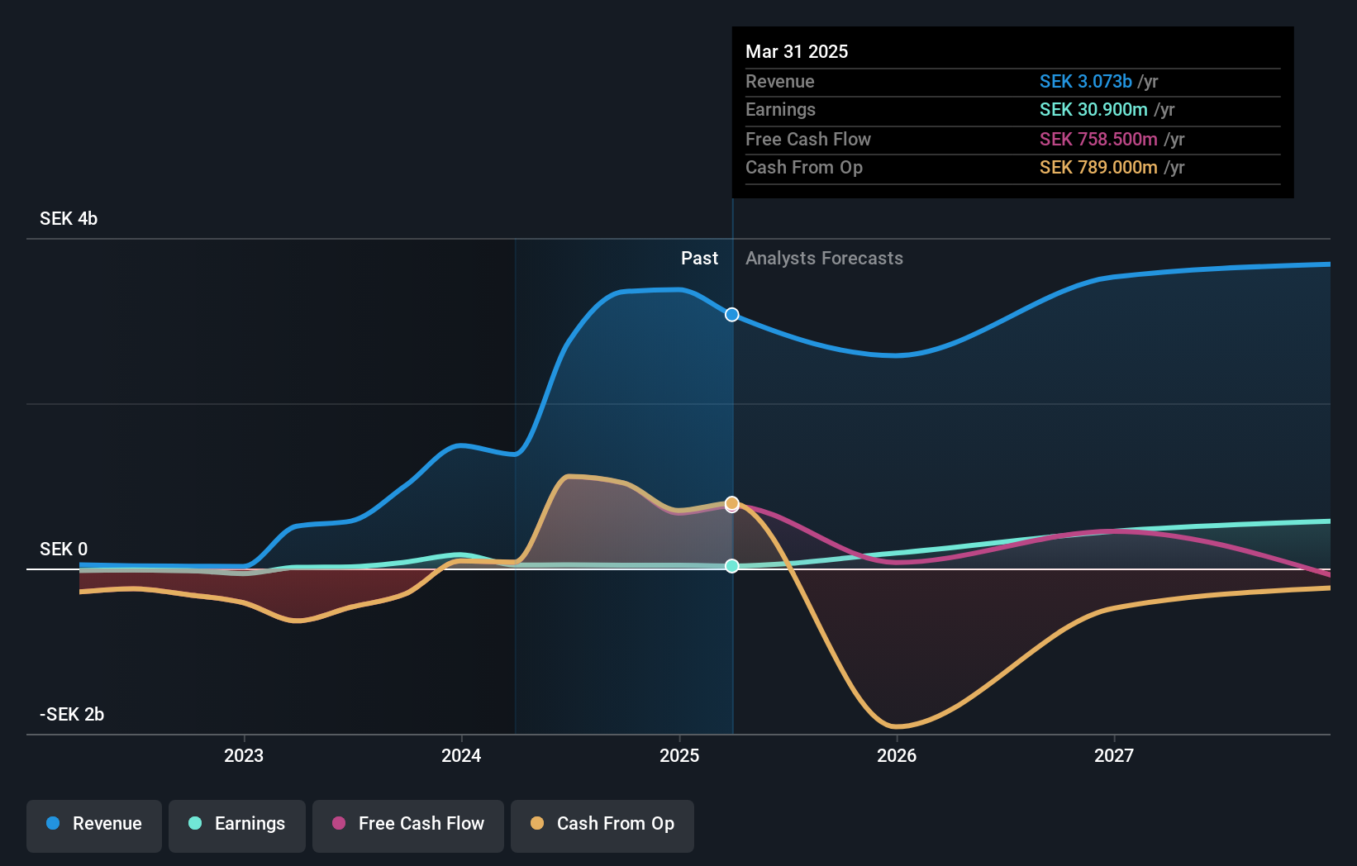
Task: Click the 2027 x-axis label
Action: [1114, 755]
